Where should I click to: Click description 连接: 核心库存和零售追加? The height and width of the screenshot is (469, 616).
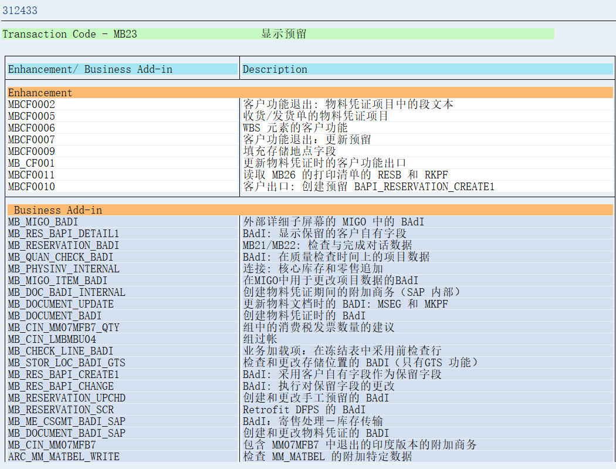coord(313,269)
